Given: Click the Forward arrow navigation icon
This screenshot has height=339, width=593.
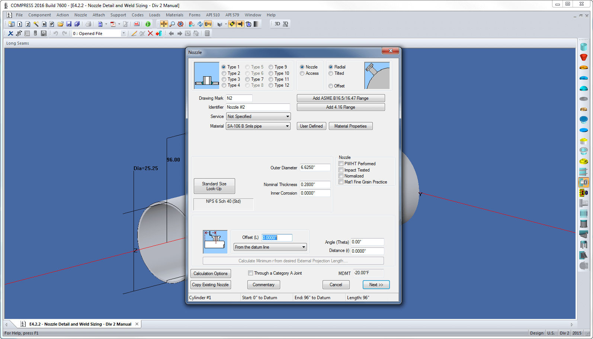Looking at the screenshot, I should pos(179,33).
